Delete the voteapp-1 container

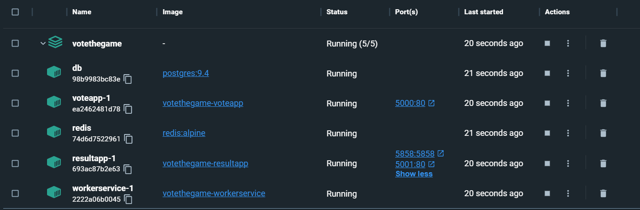tap(603, 103)
